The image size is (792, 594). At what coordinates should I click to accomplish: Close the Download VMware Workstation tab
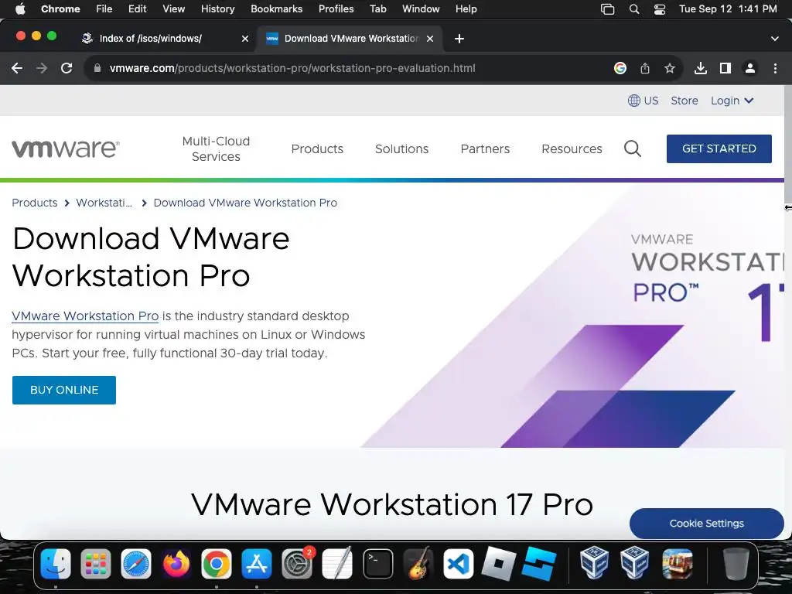pyautogui.click(x=430, y=39)
